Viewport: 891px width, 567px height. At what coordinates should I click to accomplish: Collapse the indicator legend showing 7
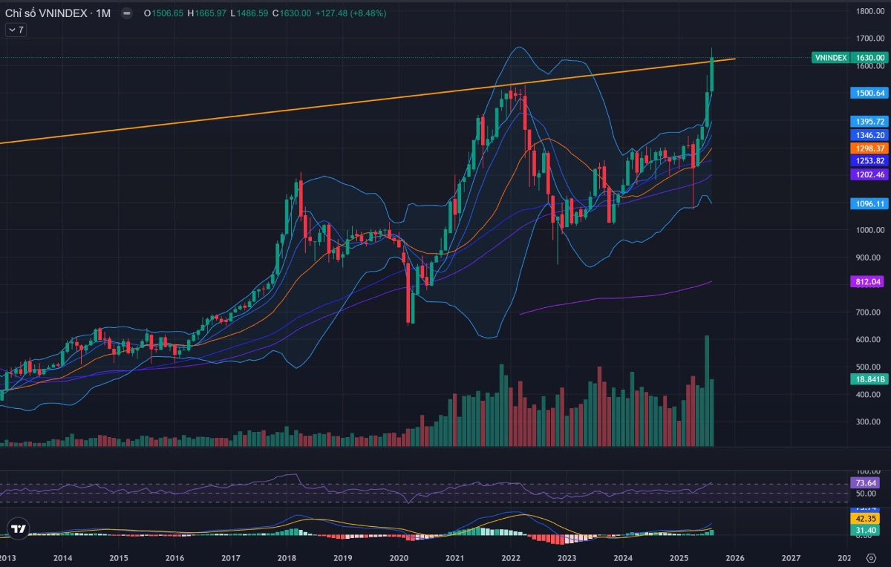[16, 30]
